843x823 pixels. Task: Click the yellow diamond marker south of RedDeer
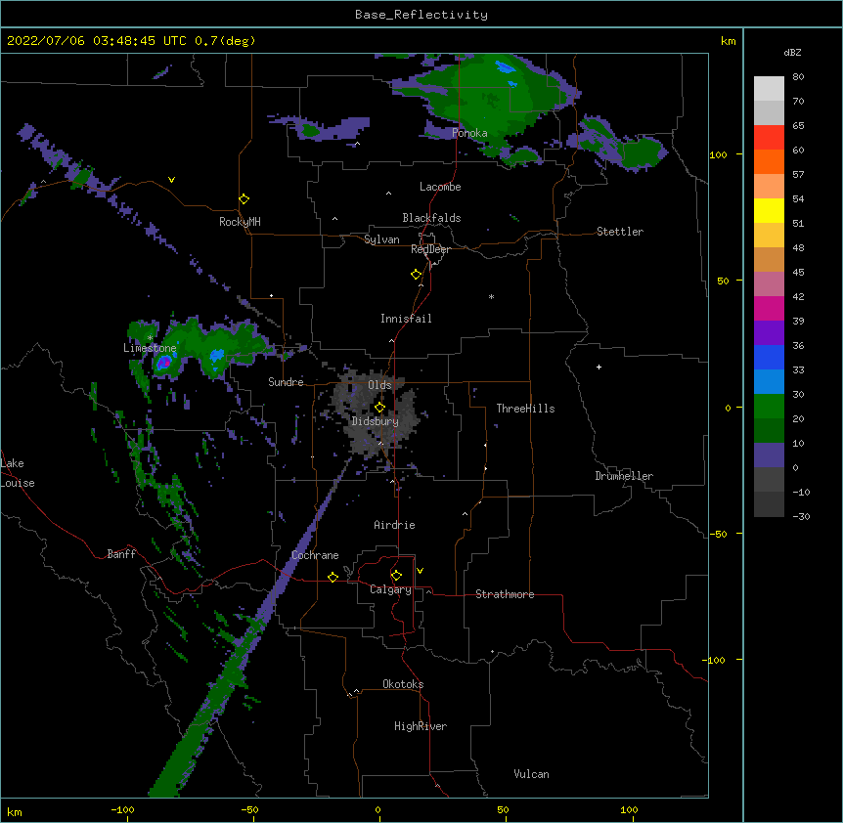[x=416, y=274]
